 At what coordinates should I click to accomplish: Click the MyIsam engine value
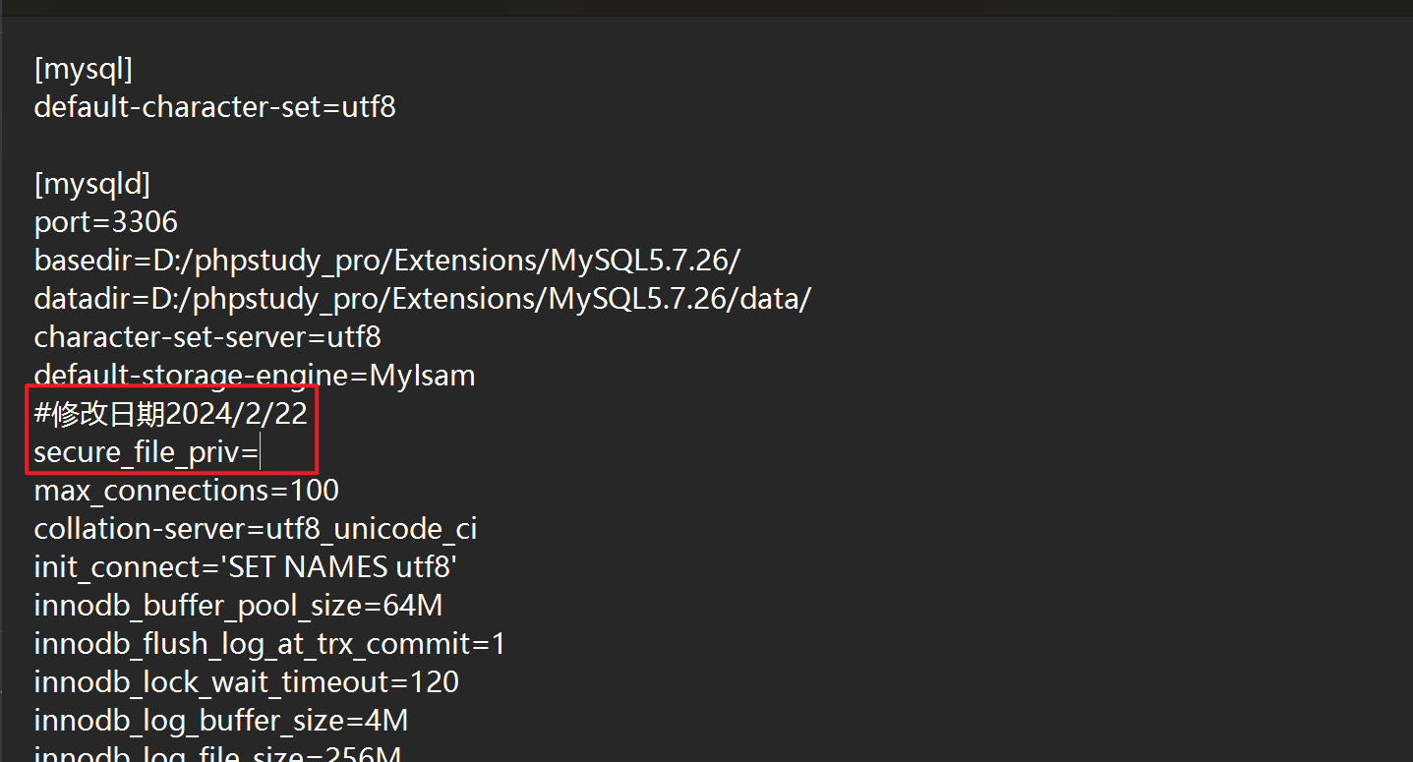(422, 376)
